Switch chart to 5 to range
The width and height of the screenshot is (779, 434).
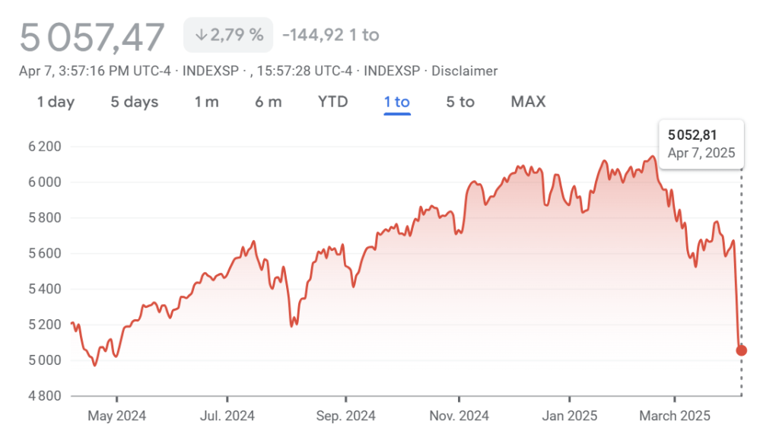pos(459,102)
